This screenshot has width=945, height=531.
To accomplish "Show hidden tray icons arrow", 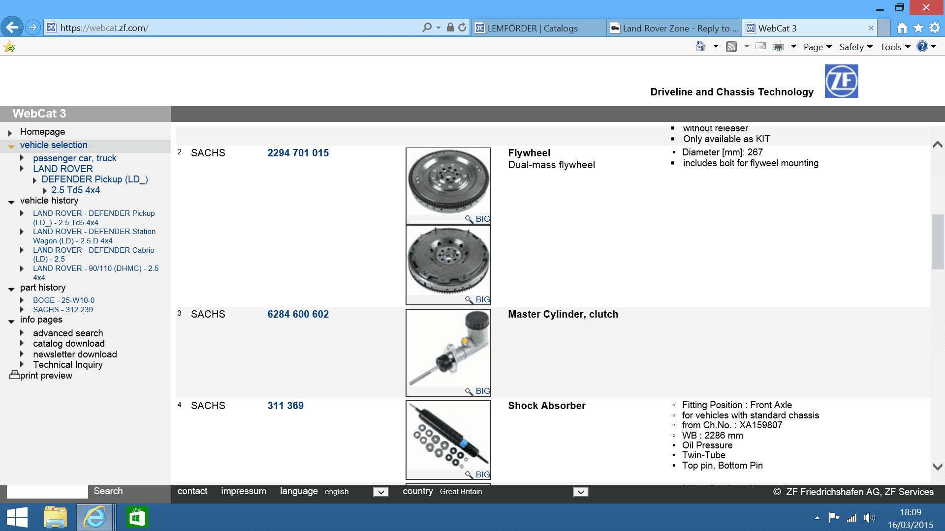I will [x=817, y=518].
